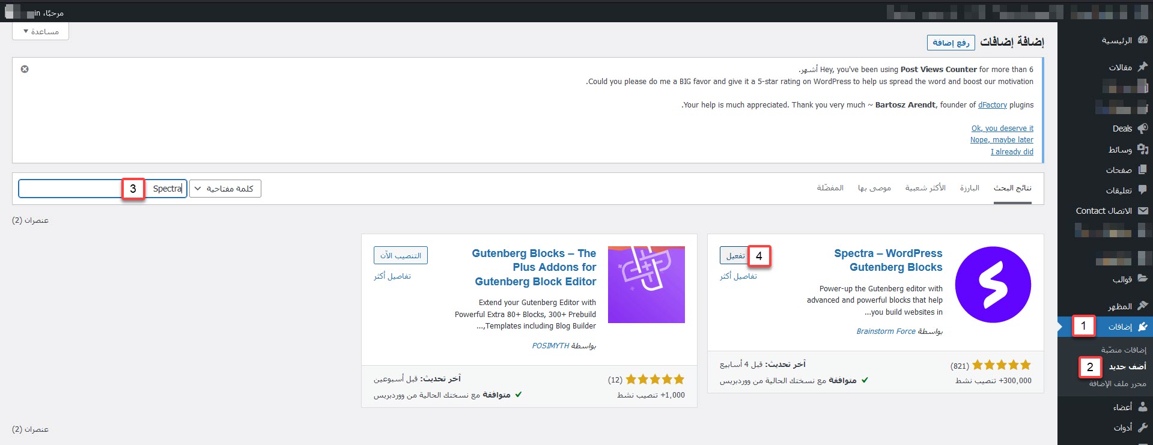Click the 'Ok, you deserve it' link
The image size is (1153, 445).
[1002, 128]
